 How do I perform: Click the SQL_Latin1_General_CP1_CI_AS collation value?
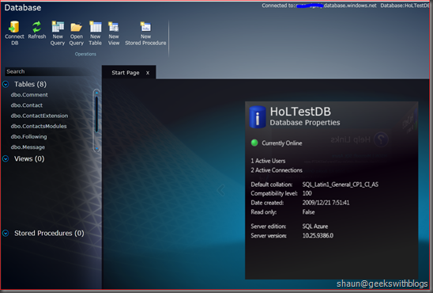(x=341, y=185)
